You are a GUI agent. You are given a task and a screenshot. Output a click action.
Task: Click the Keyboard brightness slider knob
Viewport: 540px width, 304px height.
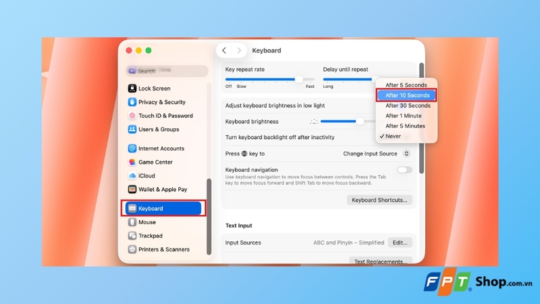(x=360, y=122)
